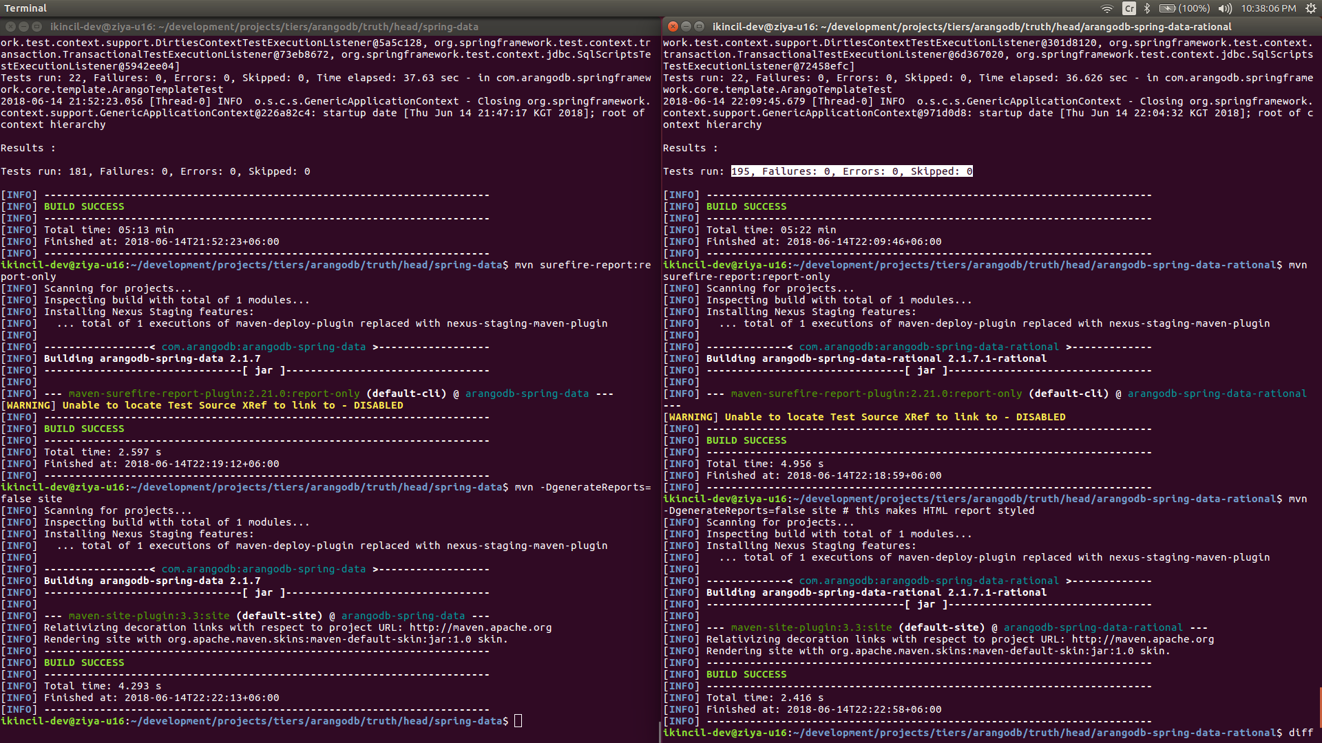Click 'Total time: 4.293 s' line
1322x743 pixels.
point(103,686)
